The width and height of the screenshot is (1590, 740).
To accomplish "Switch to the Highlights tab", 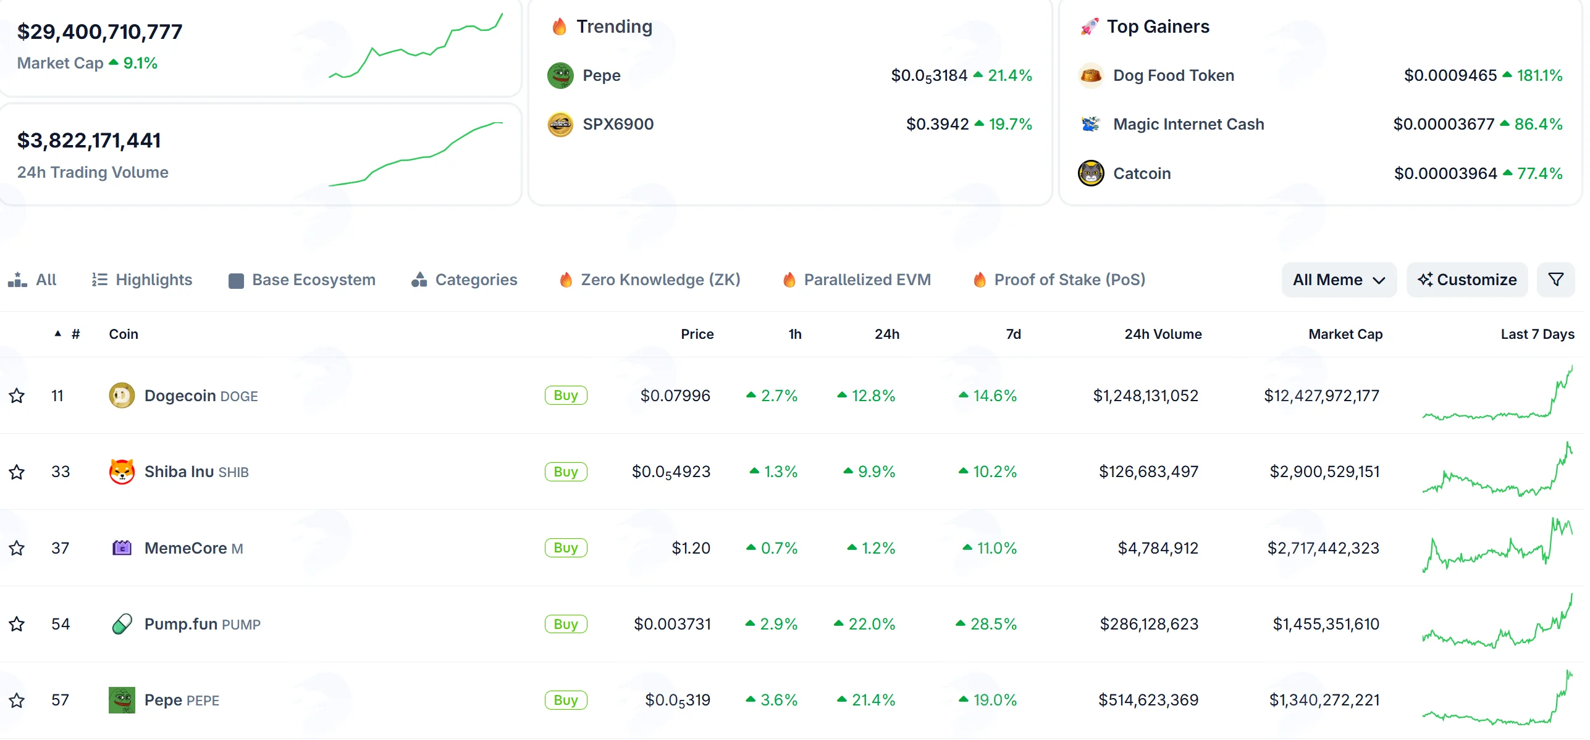I will pyautogui.click(x=142, y=280).
